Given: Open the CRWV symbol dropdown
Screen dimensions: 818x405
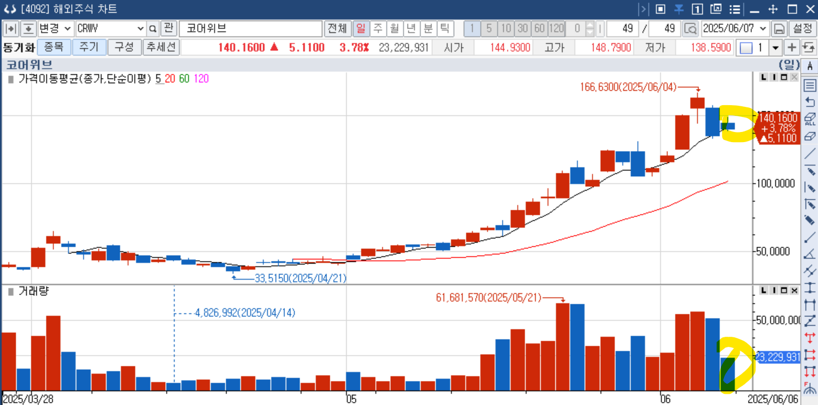Looking at the screenshot, I should coord(140,29).
